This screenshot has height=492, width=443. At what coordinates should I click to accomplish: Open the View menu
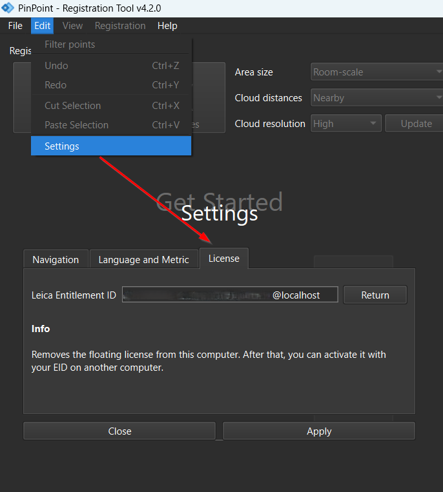72,26
